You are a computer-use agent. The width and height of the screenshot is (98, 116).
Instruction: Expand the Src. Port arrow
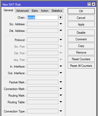coord(61,46)
